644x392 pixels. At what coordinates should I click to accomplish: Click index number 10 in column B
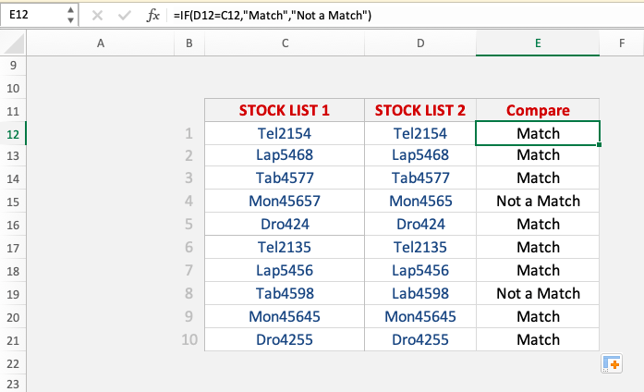pyautogui.click(x=189, y=339)
